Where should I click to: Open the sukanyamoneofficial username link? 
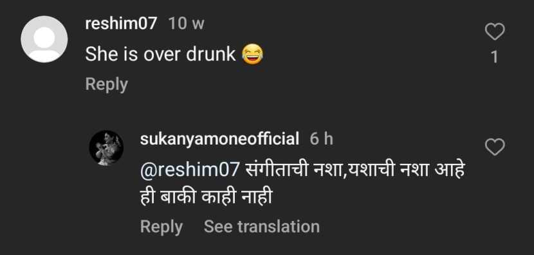coord(219,139)
